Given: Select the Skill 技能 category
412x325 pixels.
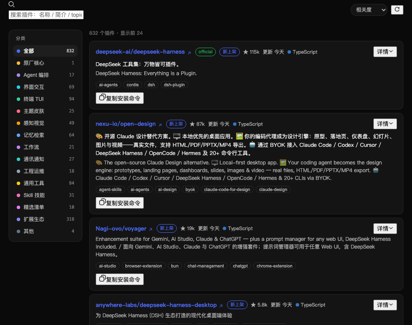Looking at the screenshot, I should 45,195.
